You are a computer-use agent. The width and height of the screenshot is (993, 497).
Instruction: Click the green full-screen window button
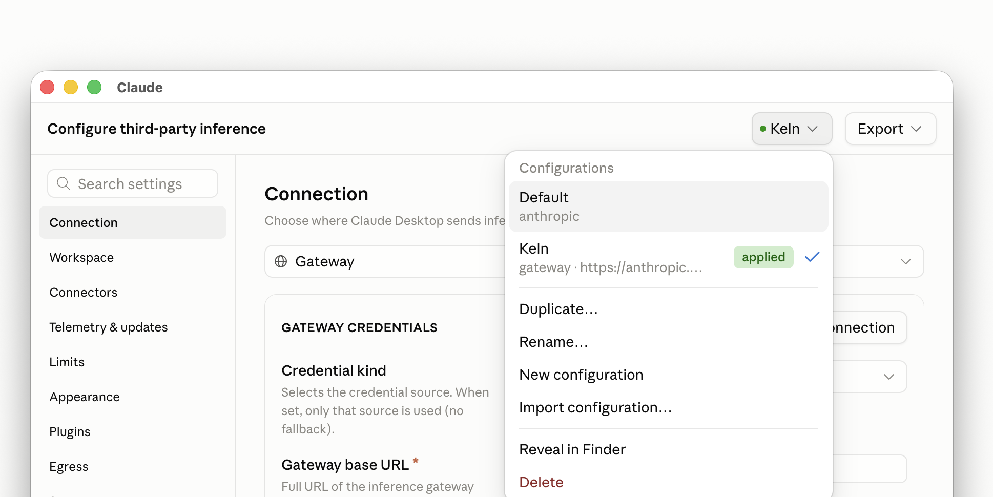(94, 87)
